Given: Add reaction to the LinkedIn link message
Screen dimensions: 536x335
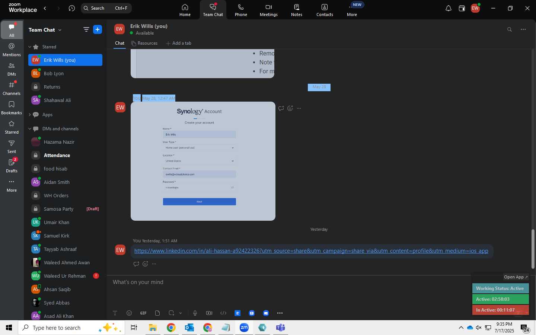Looking at the screenshot, I should point(145,264).
